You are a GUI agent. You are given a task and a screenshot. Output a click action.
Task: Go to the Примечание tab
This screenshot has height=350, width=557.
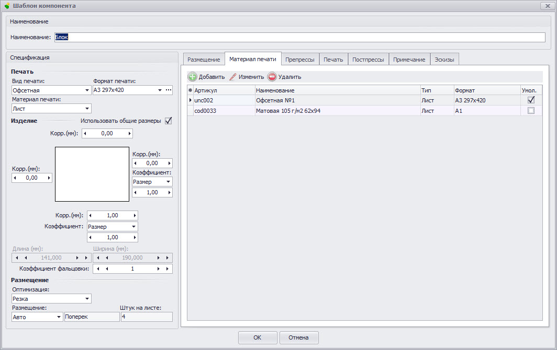tap(409, 60)
